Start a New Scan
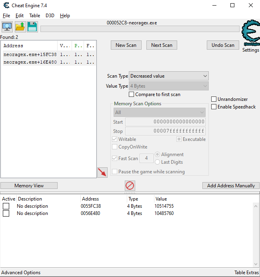The height and width of the screenshot is (277, 260). pos(126,45)
